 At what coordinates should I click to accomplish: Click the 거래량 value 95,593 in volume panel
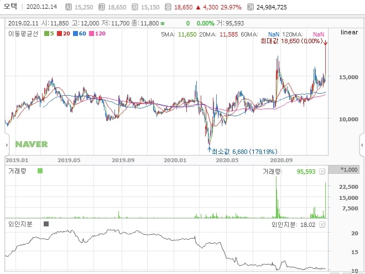point(306,172)
